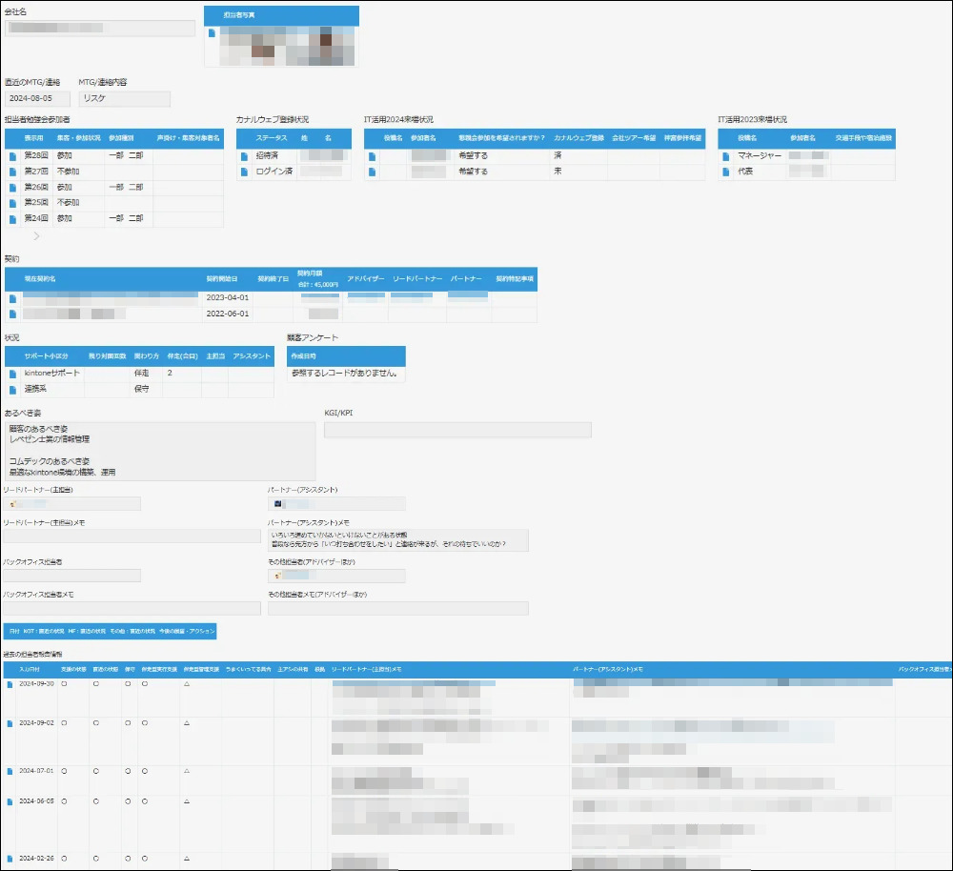This screenshot has height=871, width=953.
Task: Open contract record icon for 2022-06-01 row
Action: [x=12, y=314]
